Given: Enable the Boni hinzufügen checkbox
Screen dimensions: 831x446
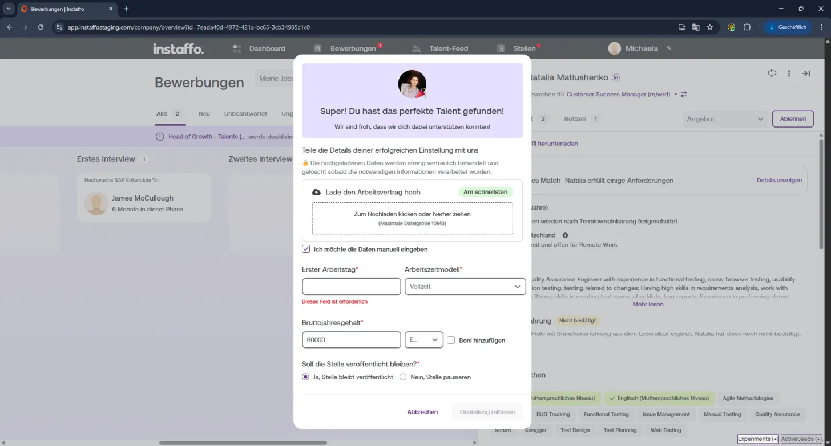Looking at the screenshot, I should pos(451,340).
